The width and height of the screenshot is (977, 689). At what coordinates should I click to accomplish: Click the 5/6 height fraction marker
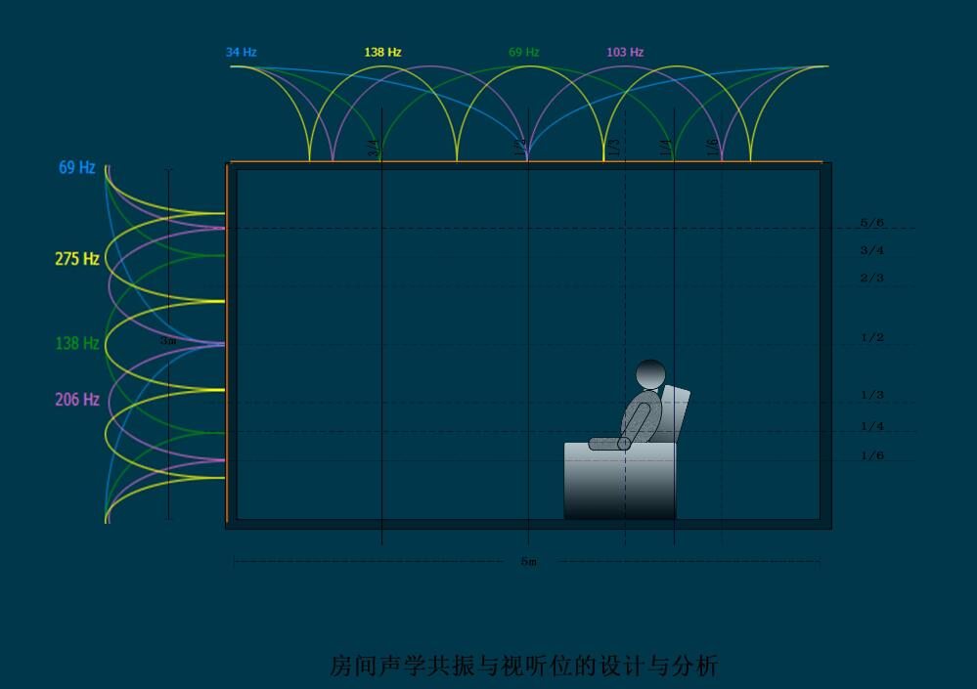[871, 223]
